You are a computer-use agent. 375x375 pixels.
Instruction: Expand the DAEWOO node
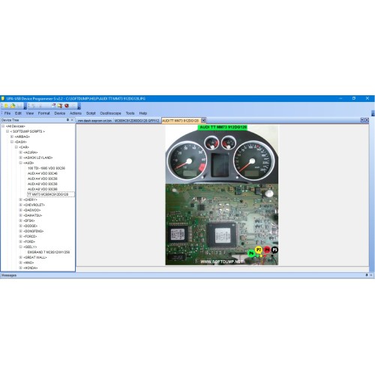(21, 210)
